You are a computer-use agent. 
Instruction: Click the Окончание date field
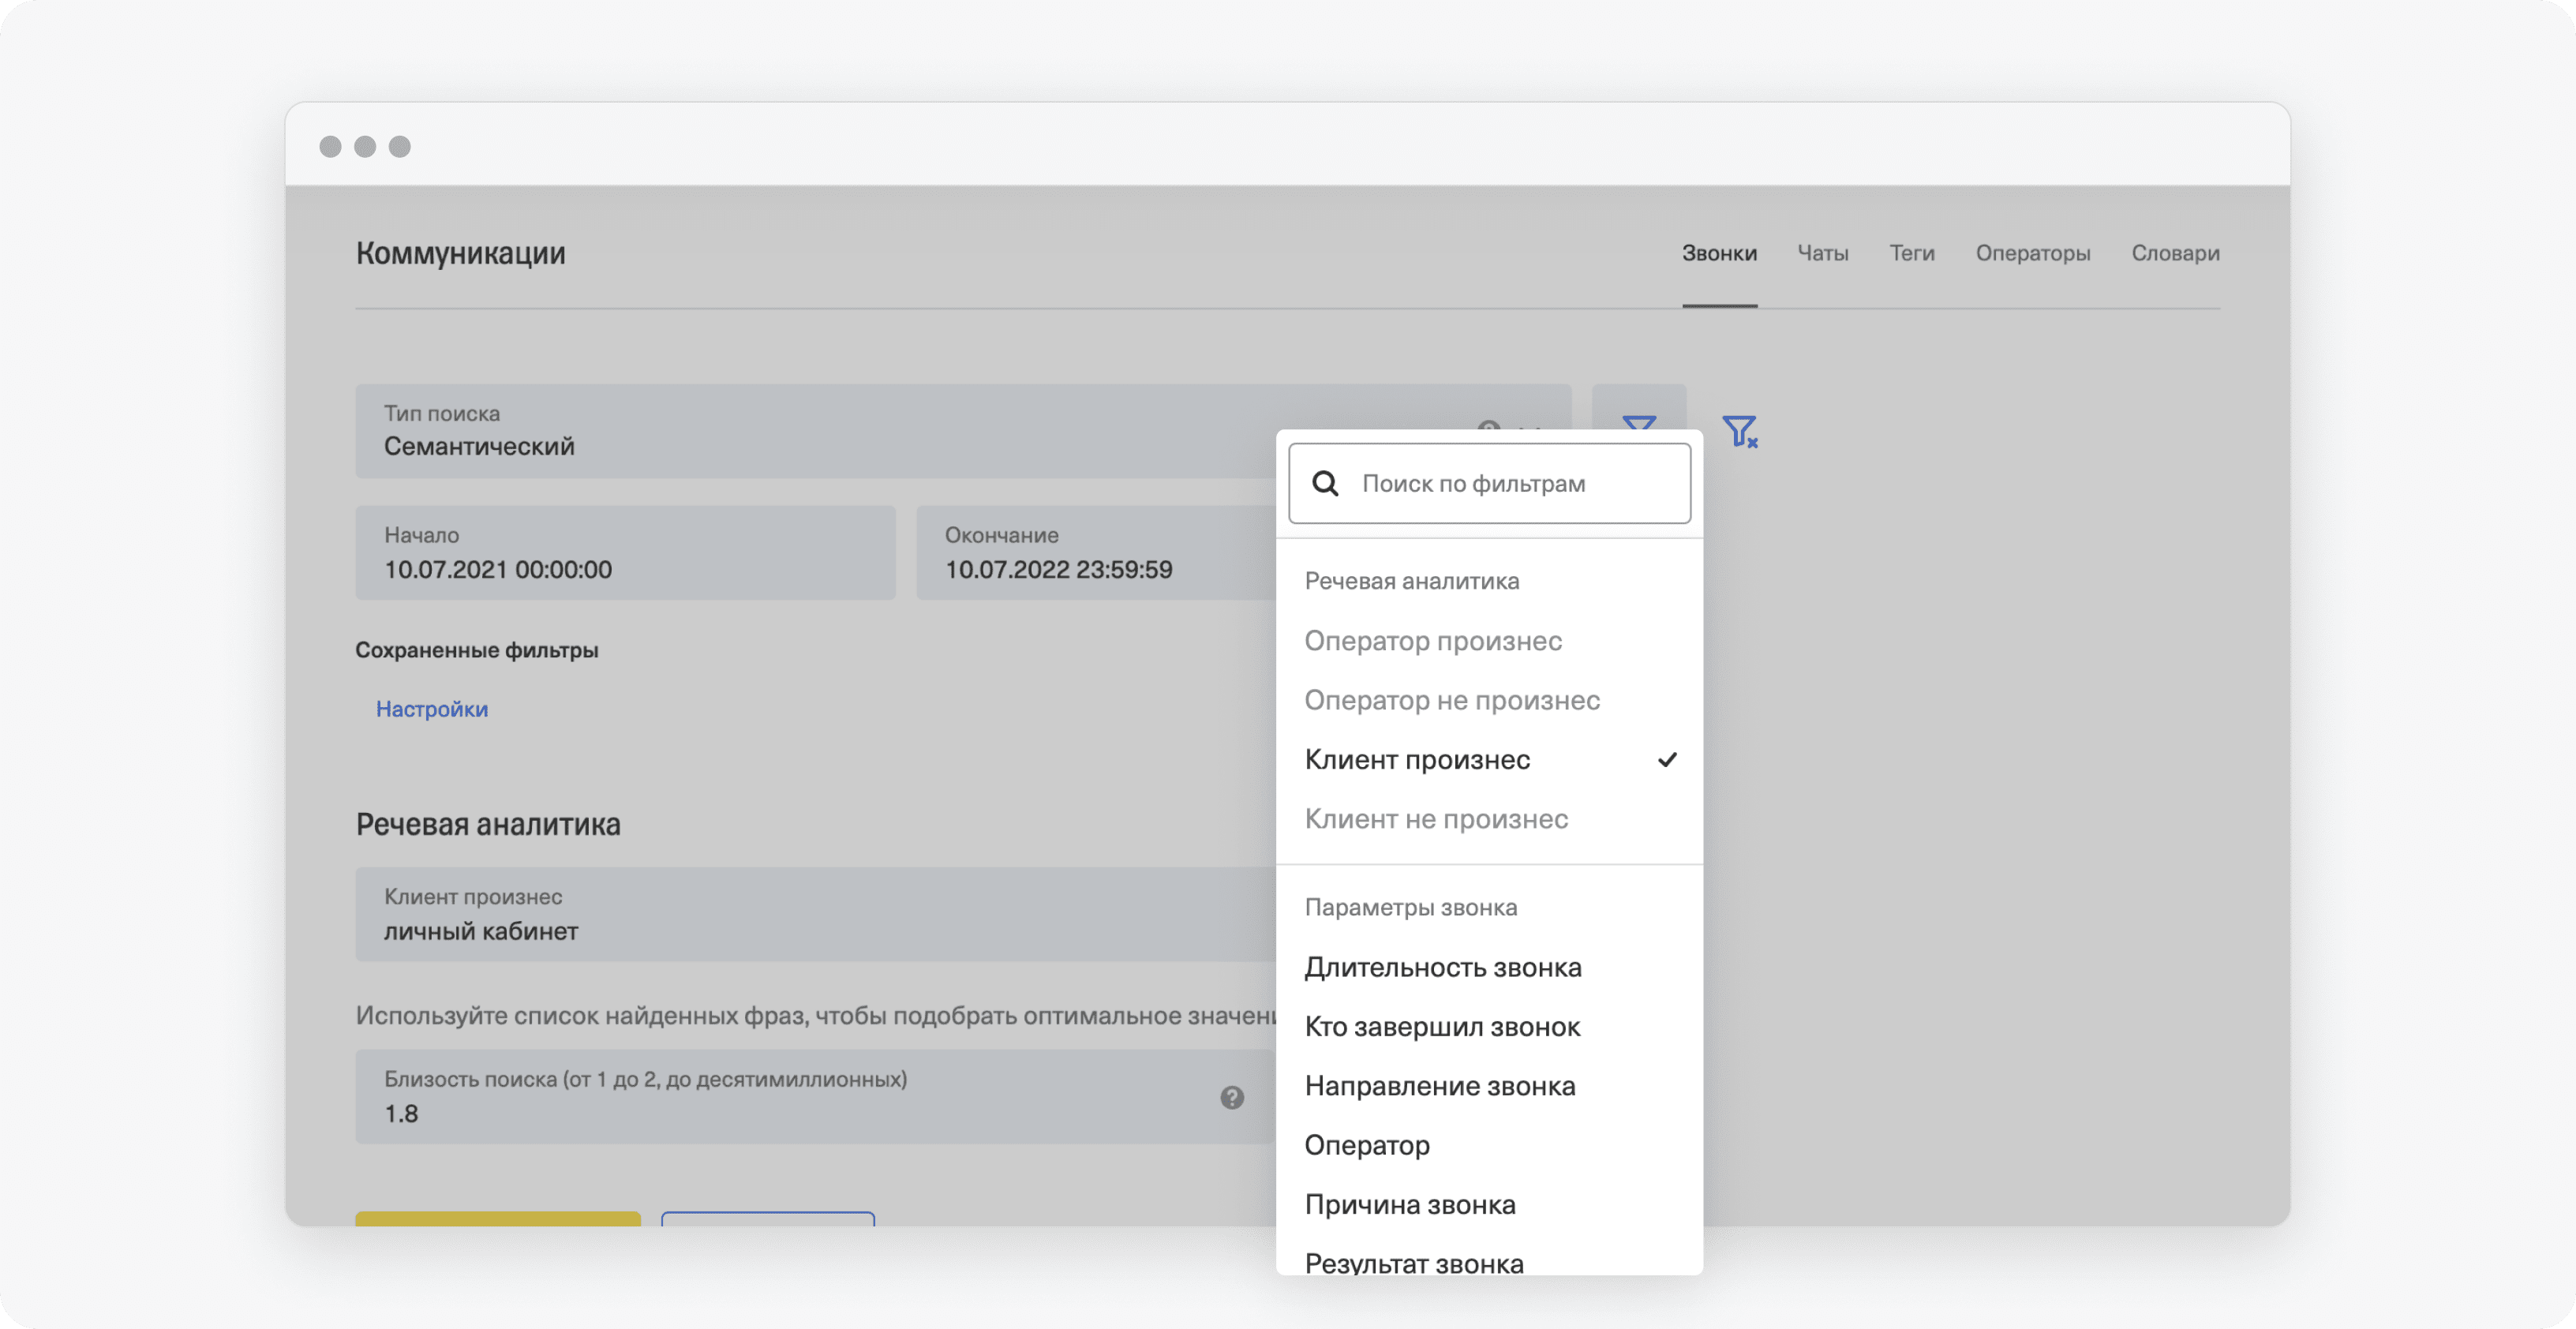tap(1096, 552)
